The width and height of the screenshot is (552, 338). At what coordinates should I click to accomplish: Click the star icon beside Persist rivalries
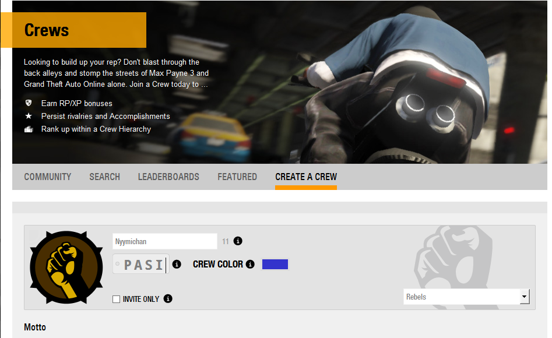coord(28,116)
